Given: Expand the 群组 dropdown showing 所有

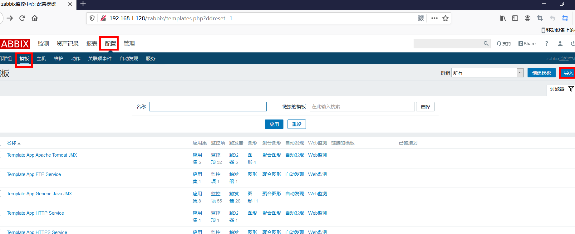Looking at the screenshot, I should [x=487, y=73].
